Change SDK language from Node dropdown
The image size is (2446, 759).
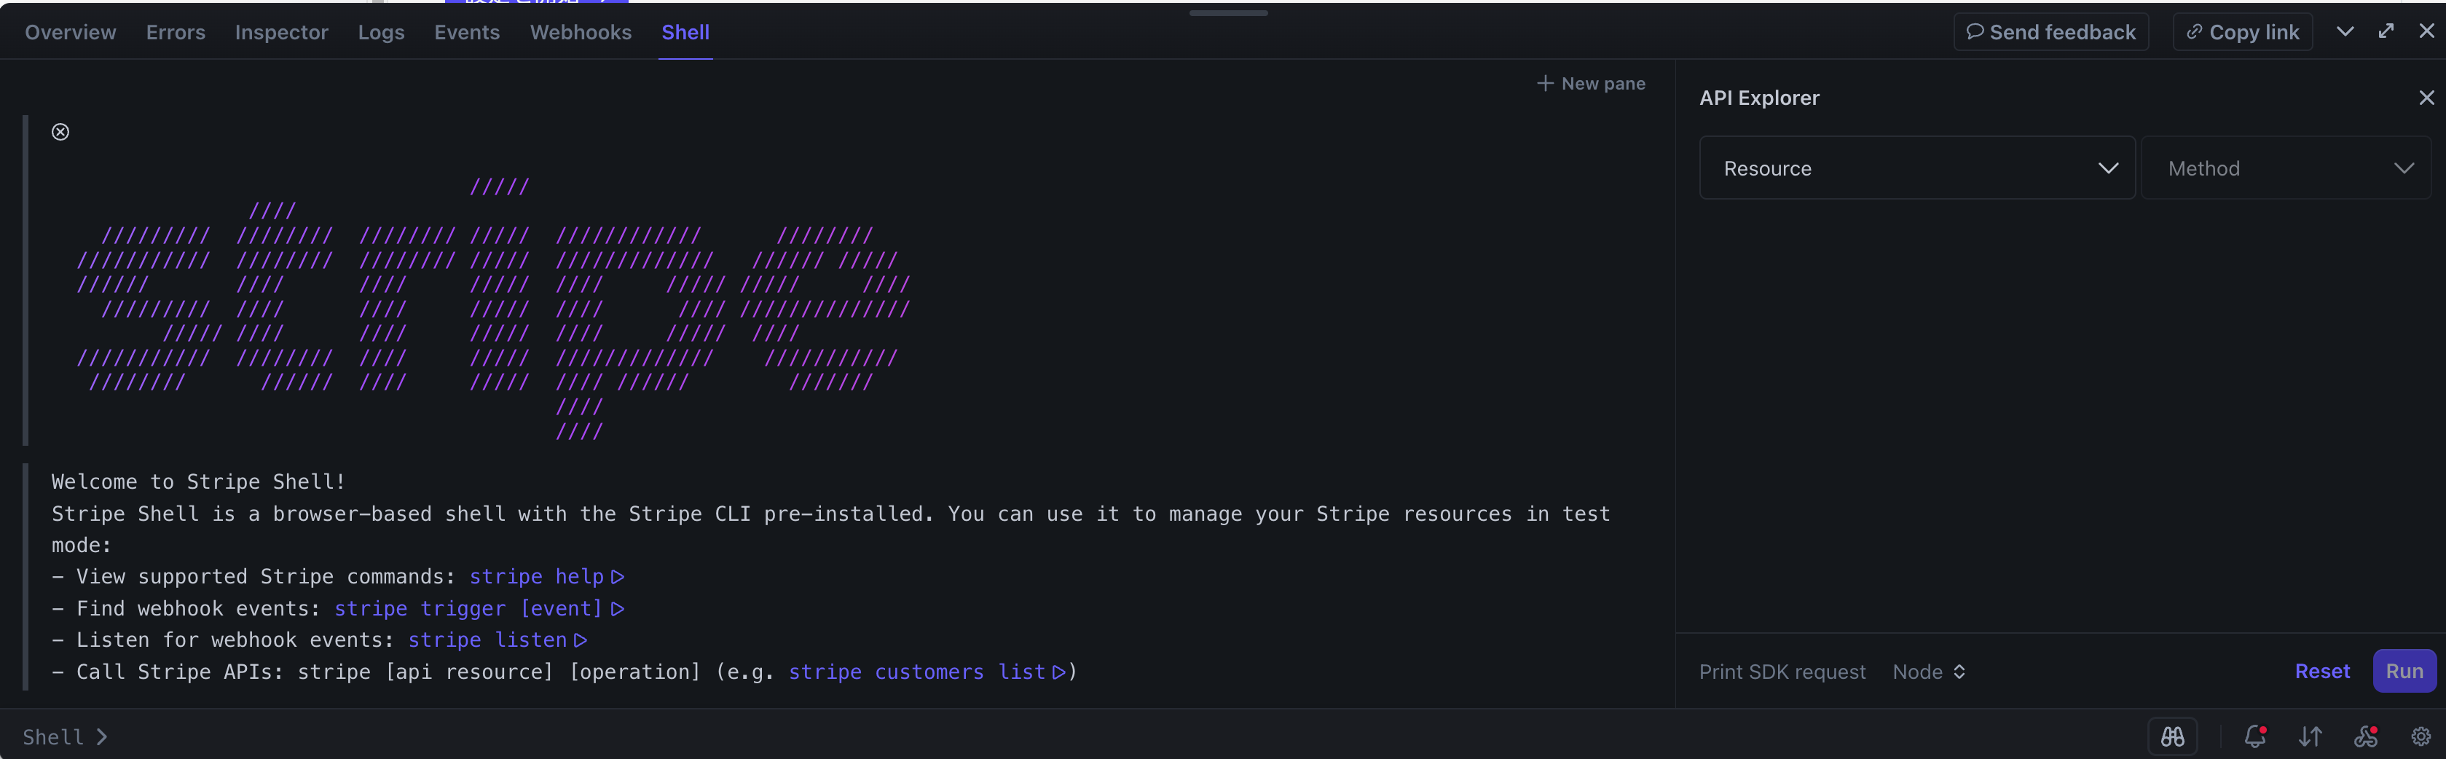(x=1927, y=672)
